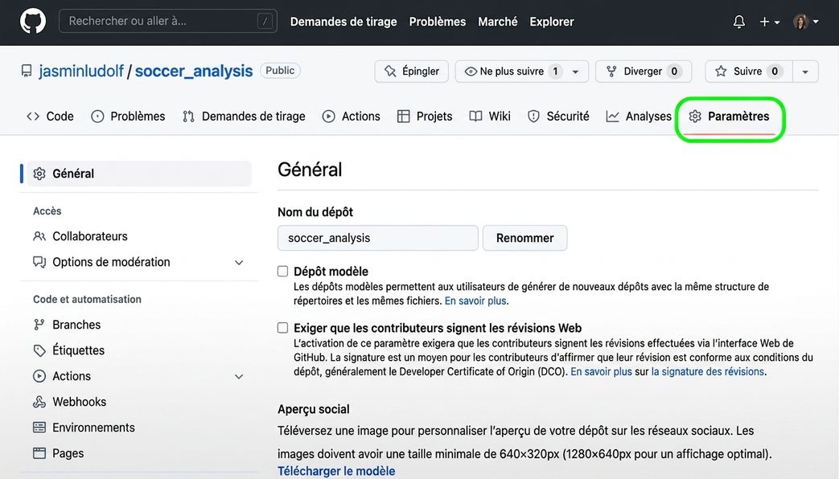
Task: Edit the Nom du dépôt text field
Action: (378, 238)
